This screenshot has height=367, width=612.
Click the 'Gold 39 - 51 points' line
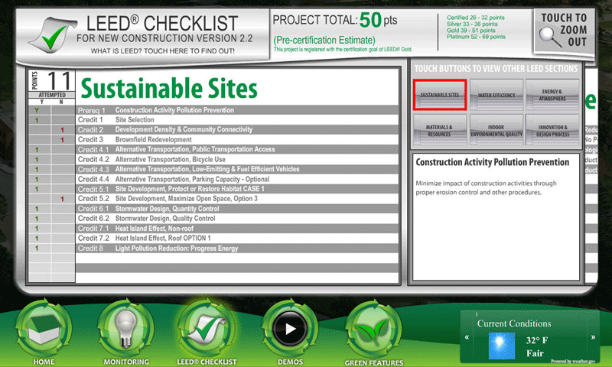[x=471, y=31]
